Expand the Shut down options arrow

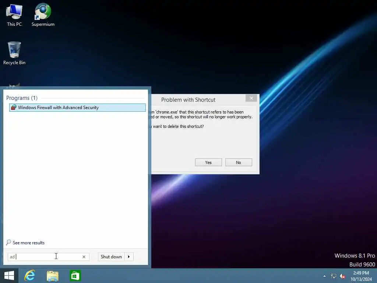pyautogui.click(x=129, y=257)
